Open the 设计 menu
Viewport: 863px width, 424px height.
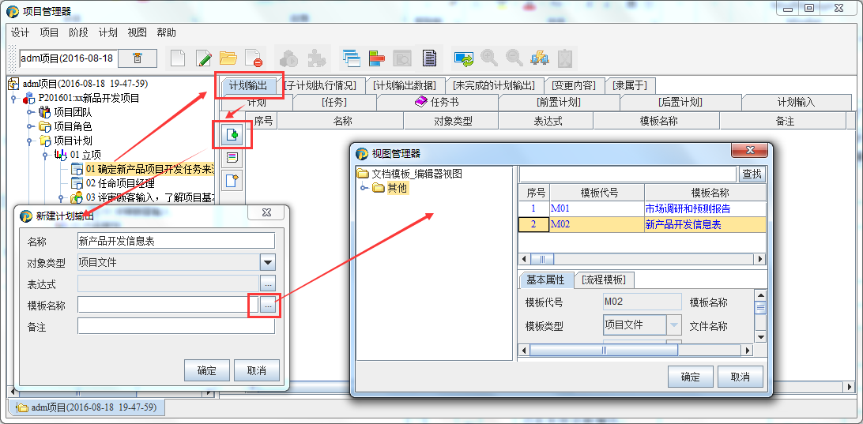20,32
